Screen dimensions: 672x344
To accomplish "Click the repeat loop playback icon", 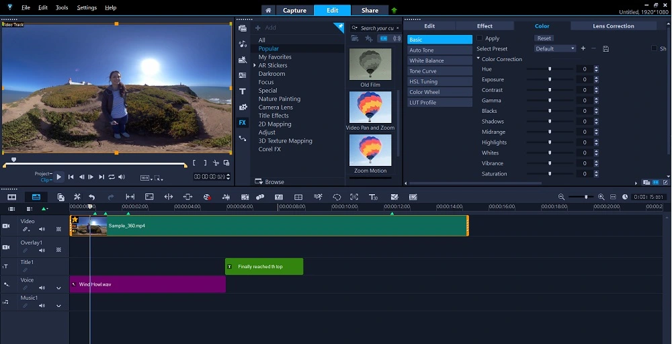I will (x=112, y=177).
